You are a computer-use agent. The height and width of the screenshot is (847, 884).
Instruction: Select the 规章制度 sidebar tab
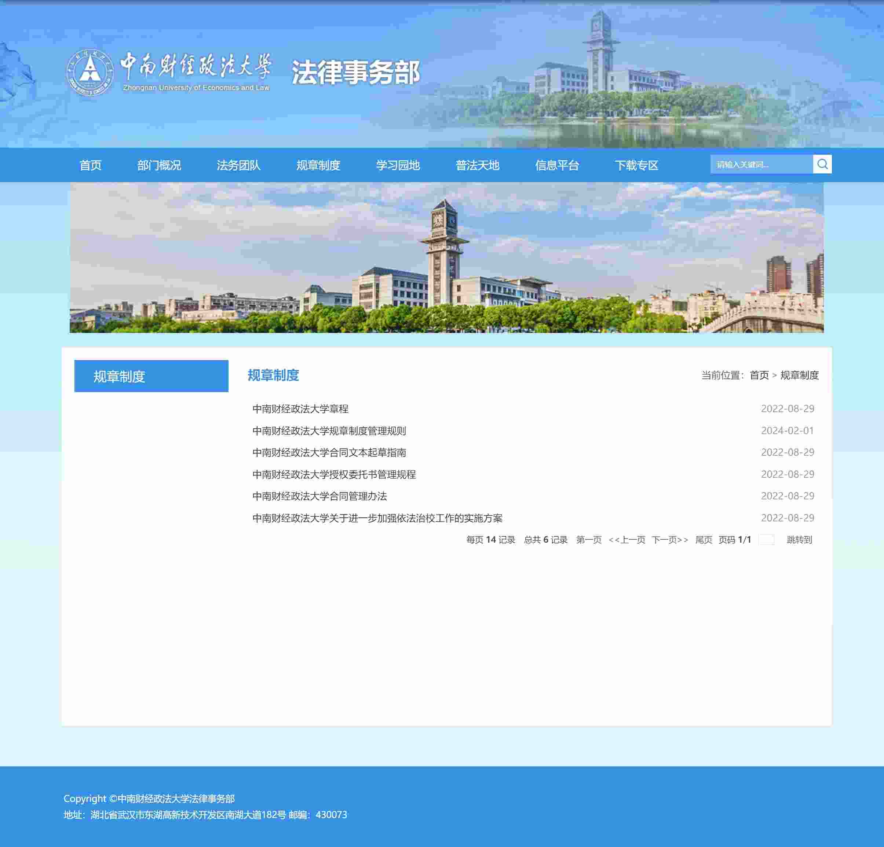click(151, 376)
